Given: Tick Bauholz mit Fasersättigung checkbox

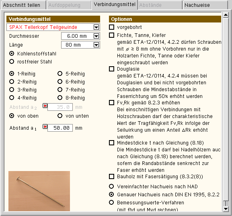Looking at the screenshot, I should coord(111,176).
